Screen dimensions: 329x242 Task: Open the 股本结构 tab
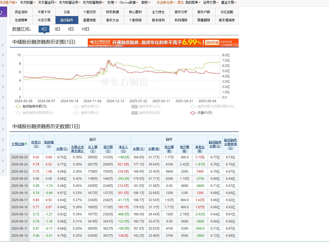click(x=158, y=20)
